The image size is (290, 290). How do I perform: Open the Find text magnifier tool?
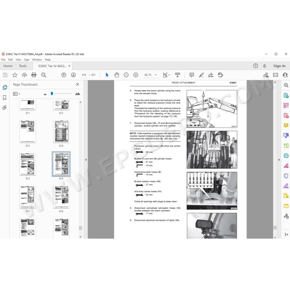click(x=43, y=75)
